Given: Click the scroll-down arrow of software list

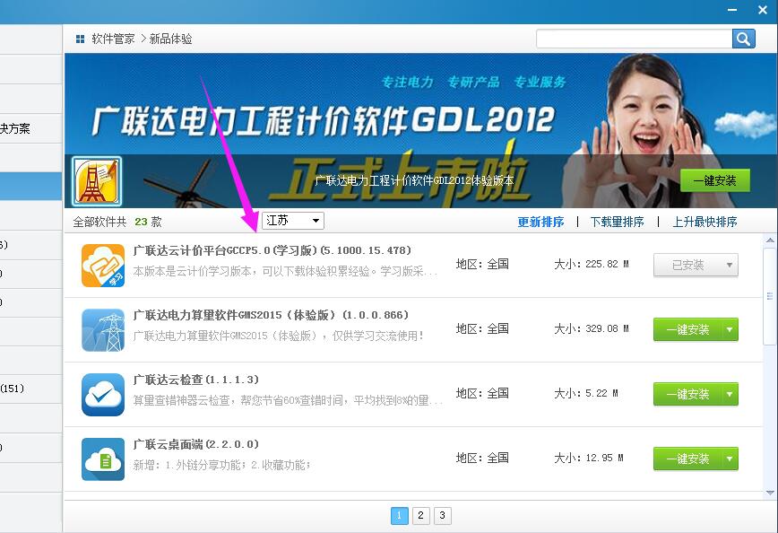Looking at the screenshot, I should click(x=770, y=493).
